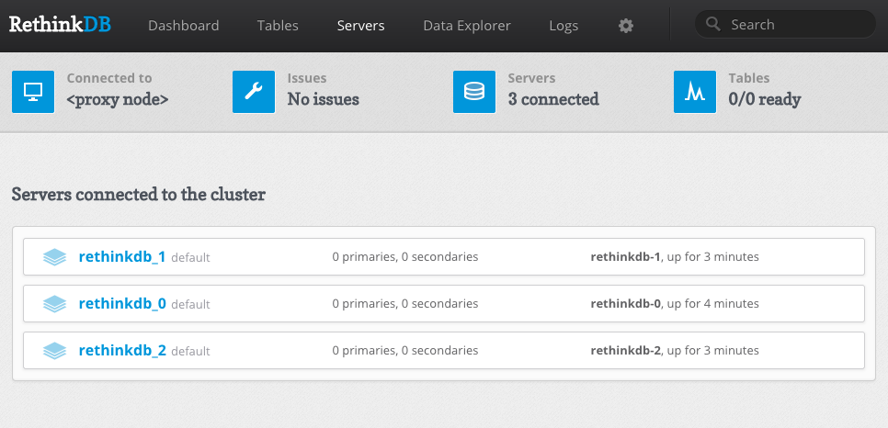Image resolution: width=888 pixels, height=428 pixels.
Task: Click primaries count in rethinkdb_0 row
Action: point(404,304)
